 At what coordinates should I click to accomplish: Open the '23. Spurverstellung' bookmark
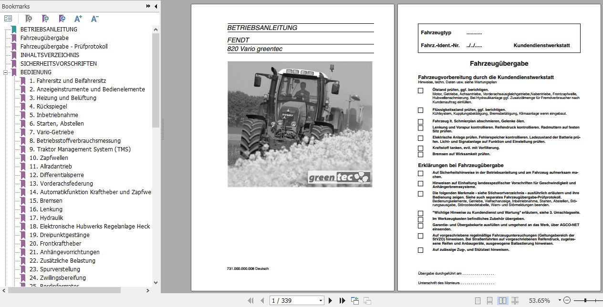tap(55, 269)
